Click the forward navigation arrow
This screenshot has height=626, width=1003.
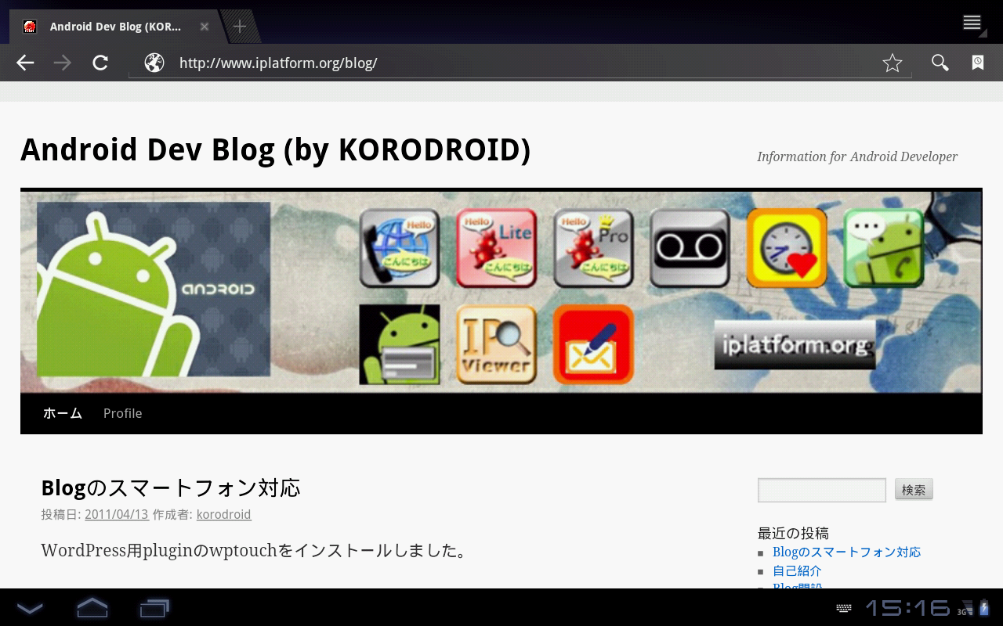coord(63,63)
